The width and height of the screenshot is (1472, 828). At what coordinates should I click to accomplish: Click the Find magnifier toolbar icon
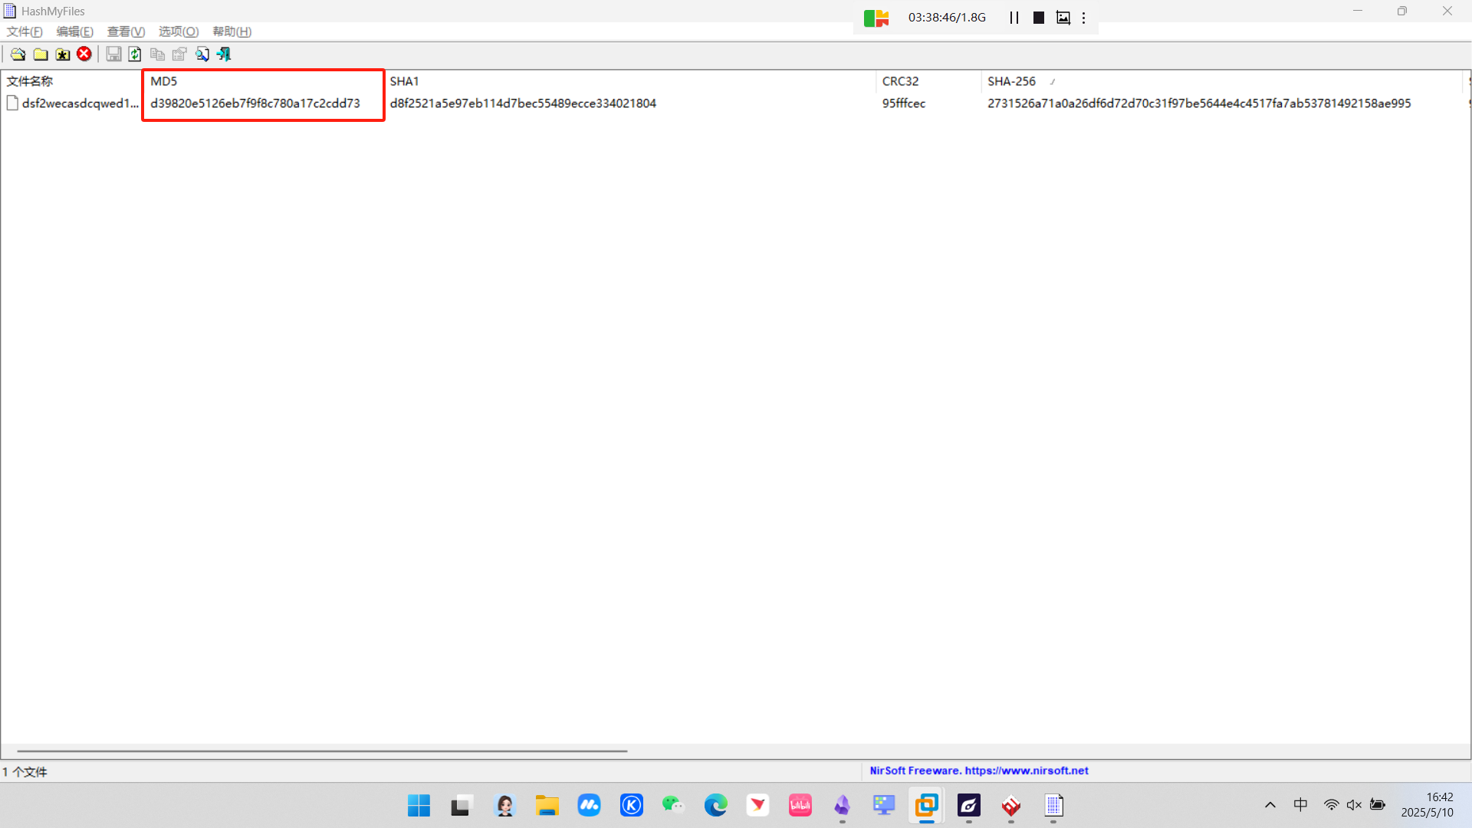[x=202, y=54]
